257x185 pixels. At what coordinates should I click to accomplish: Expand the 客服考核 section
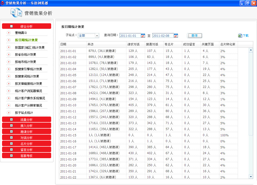pos(11,155)
